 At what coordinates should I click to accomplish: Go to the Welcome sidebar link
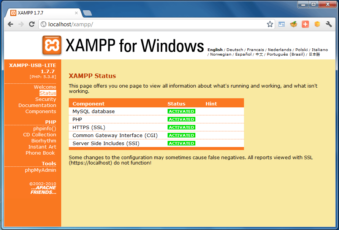pos(45,87)
